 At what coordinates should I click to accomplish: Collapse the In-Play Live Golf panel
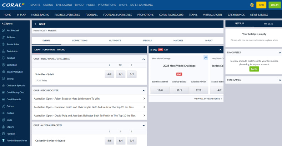point(220,50)
